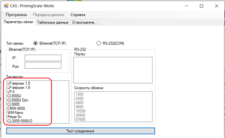This screenshot has width=225, height=138.
Task: Choose LP версии 1.6 in list
Action: pyautogui.click(x=19, y=87)
